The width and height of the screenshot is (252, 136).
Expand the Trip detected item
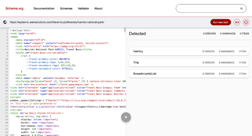tap(189, 62)
